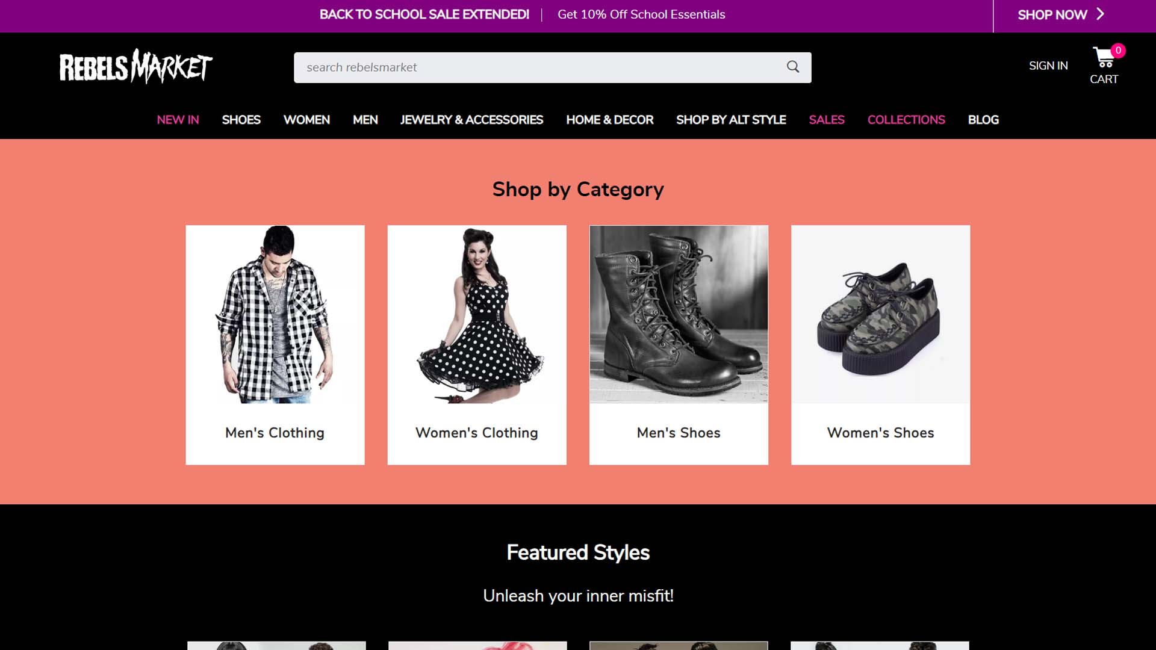Open Jewelry & Accessories menu
The width and height of the screenshot is (1156, 650).
coord(471,120)
